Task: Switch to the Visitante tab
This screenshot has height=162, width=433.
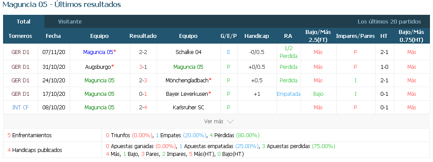Action: (x=70, y=21)
